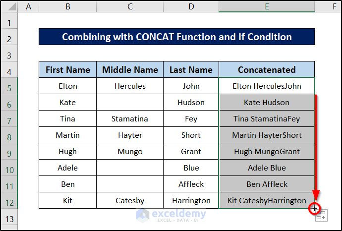Select column D header
This screenshot has width=342, height=231.
click(x=191, y=6)
